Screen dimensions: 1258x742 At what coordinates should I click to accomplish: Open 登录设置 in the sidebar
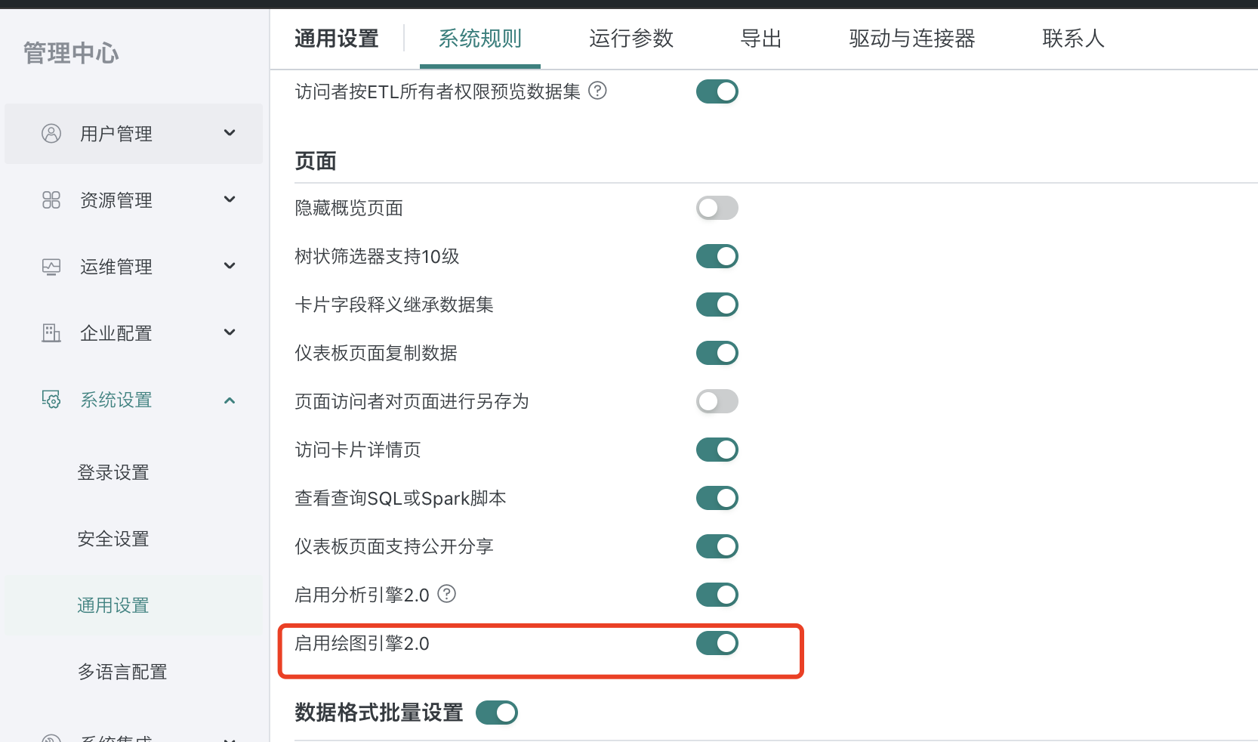pos(113,471)
